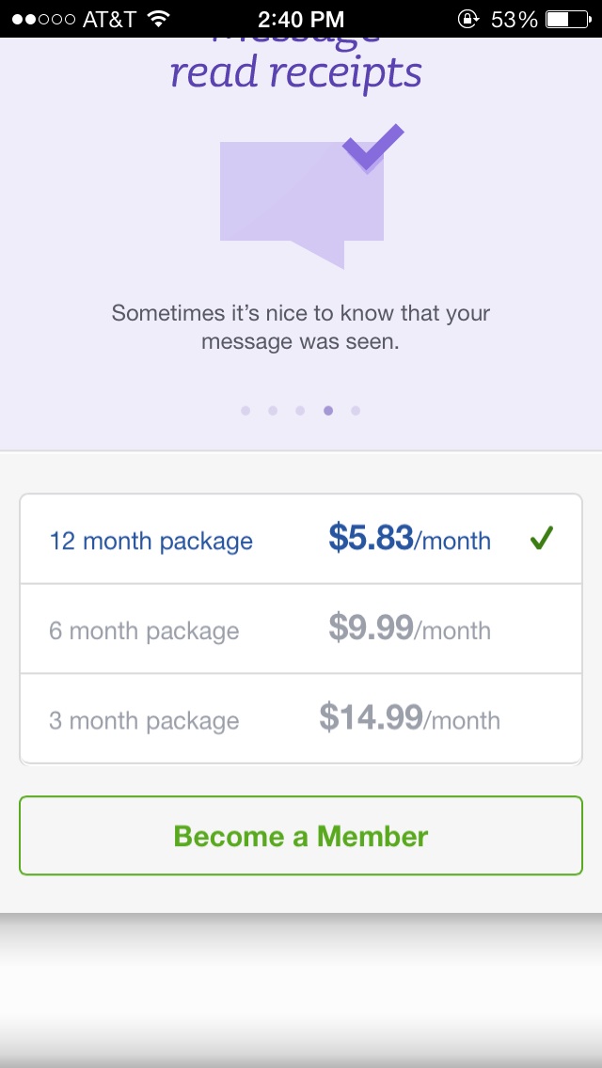Select the 6 month package option

pos(144,630)
